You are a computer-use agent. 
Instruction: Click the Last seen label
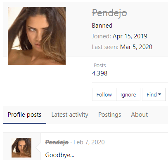[105, 47]
